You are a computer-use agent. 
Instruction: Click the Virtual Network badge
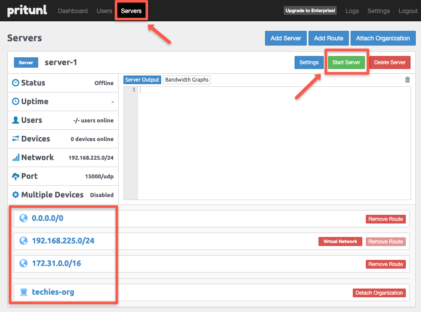340,241
